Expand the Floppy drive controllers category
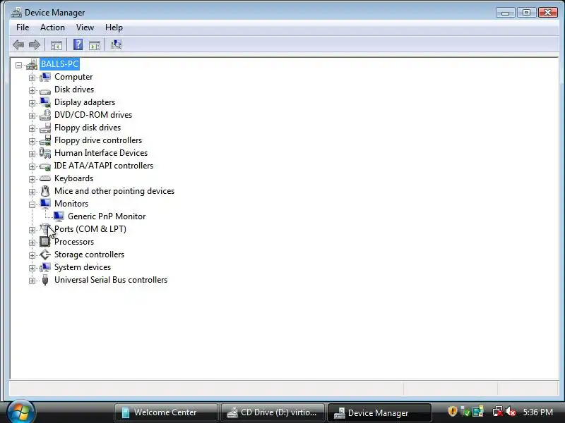This screenshot has height=423, width=565. click(32, 142)
